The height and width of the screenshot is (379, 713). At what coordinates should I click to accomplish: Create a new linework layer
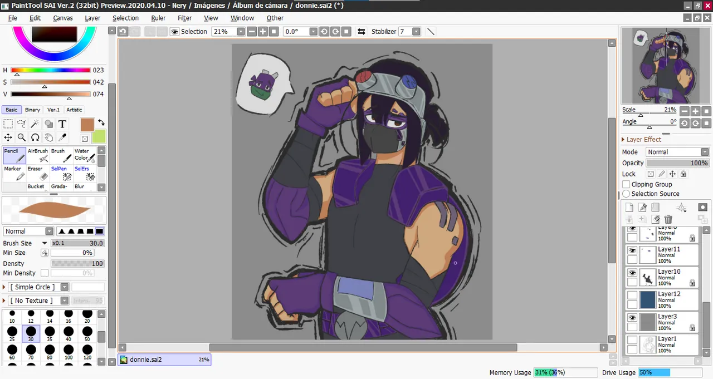[x=643, y=207]
